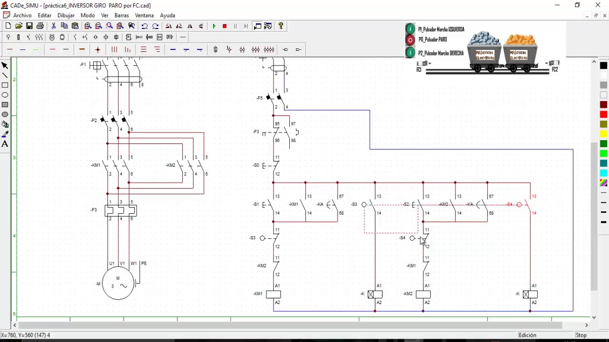Click the -KM1 coil in the control circuit

pyautogui.click(x=274, y=294)
